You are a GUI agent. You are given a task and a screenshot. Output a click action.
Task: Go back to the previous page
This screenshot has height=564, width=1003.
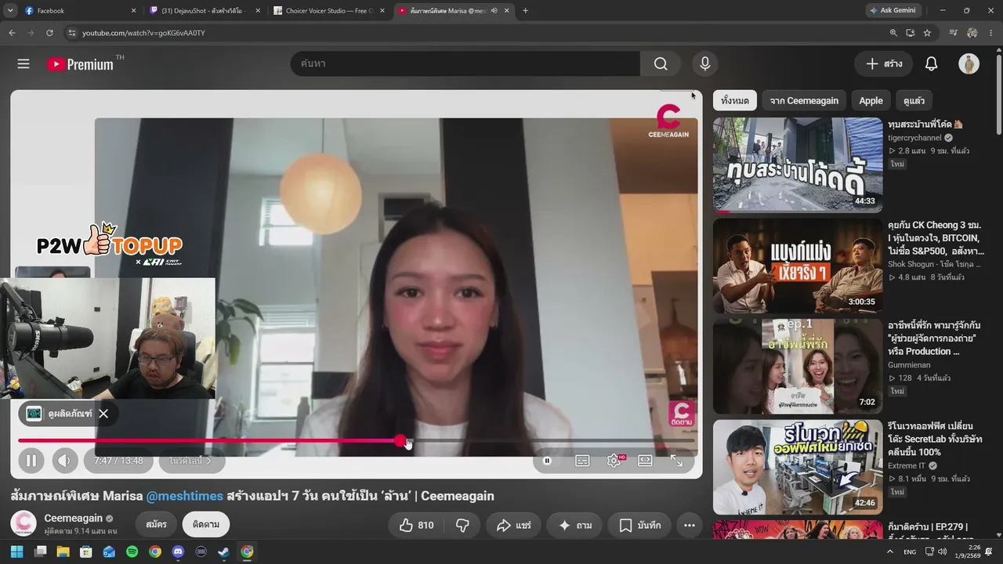coord(12,33)
